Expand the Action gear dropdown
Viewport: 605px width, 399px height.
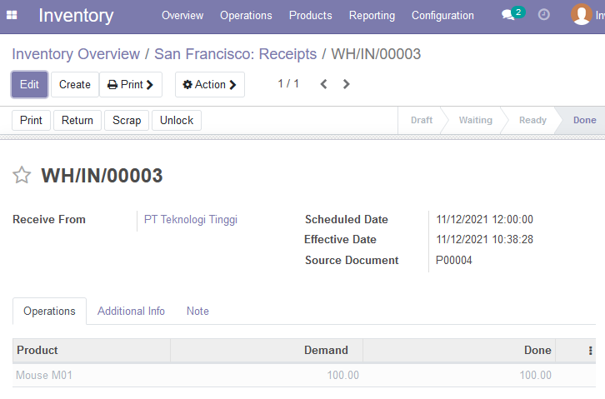(x=209, y=84)
